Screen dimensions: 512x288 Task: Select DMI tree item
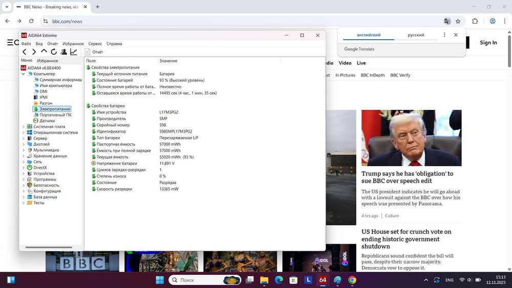(x=40, y=92)
